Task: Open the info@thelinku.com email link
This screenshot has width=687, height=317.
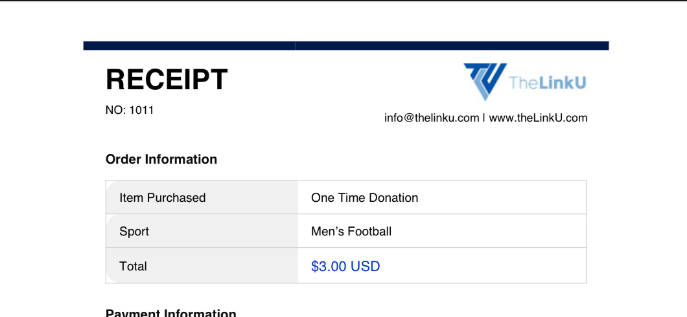Action: tap(432, 118)
